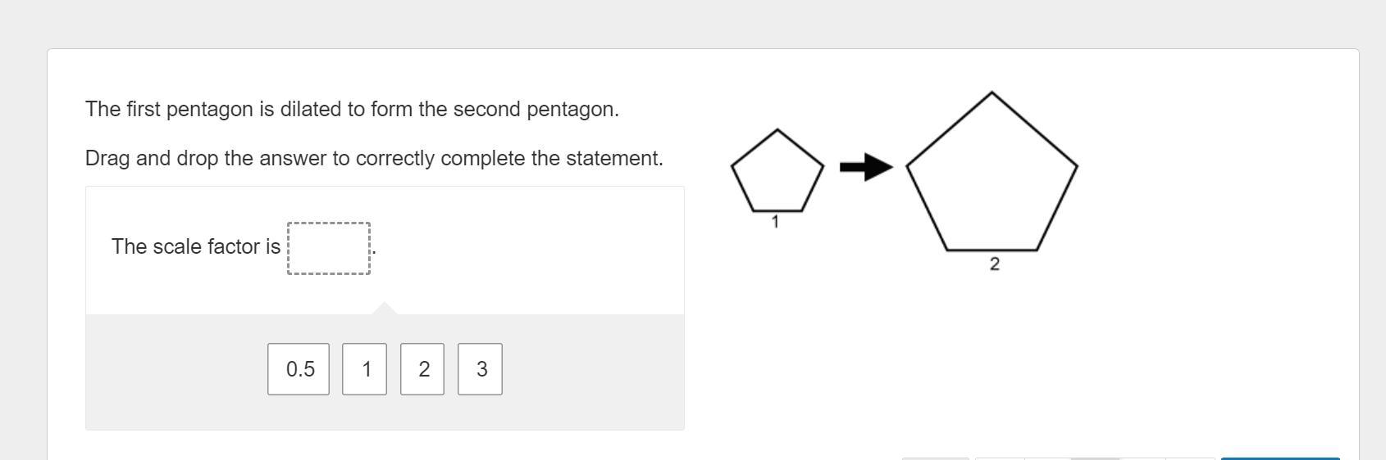Click side label 1 under small pentagon
Image resolution: width=1386 pixels, height=460 pixels.
775,222
